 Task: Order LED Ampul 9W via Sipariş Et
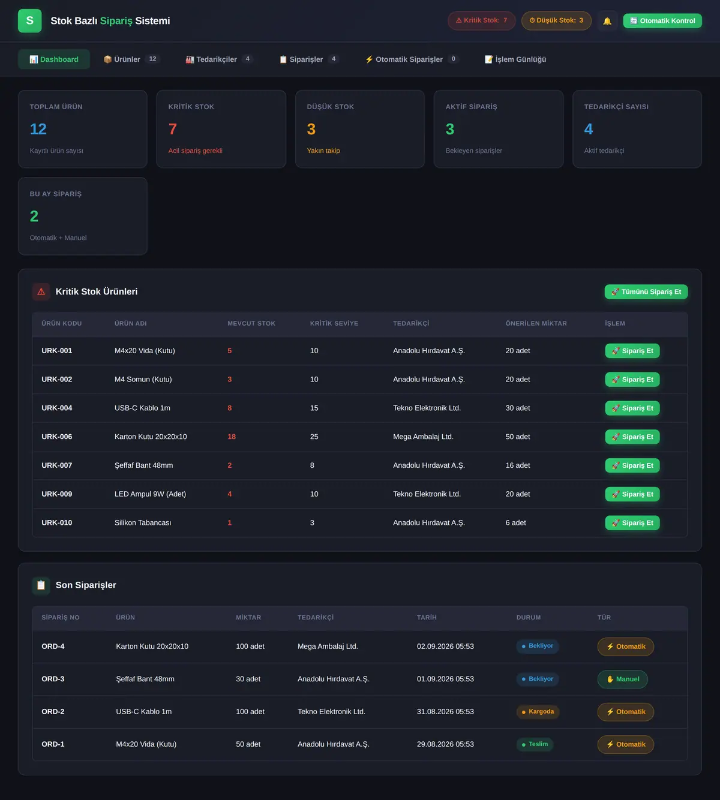point(632,494)
